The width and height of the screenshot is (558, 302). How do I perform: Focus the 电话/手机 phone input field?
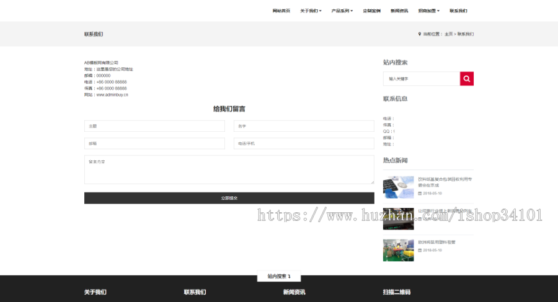click(304, 143)
